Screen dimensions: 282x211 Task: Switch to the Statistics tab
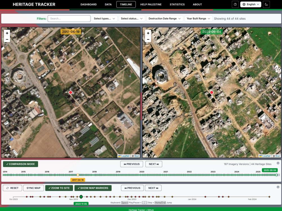click(x=177, y=5)
